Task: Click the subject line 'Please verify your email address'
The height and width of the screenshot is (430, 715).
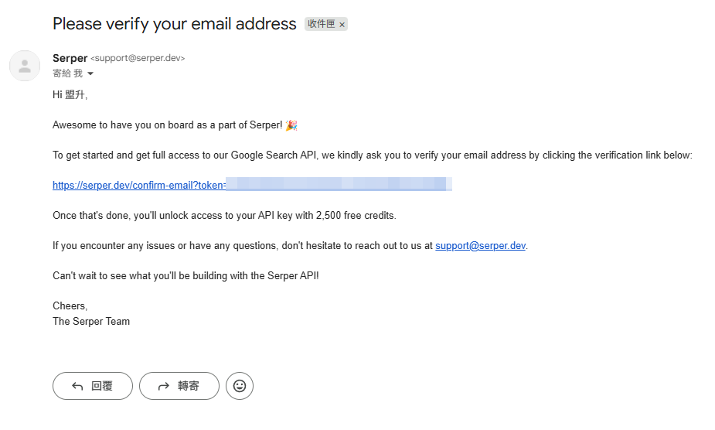Action: coord(174,24)
